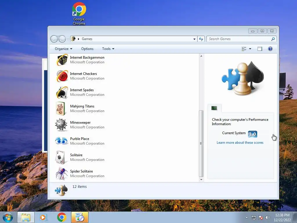The width and height of the screenshot is (297, 223).
Task: Click the scrollbar up arrow
Action: (201, 56)
